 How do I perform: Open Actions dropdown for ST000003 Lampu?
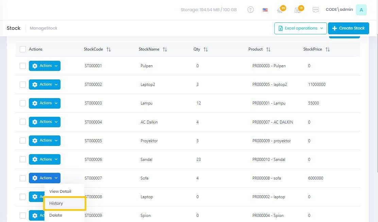point(45,103)
